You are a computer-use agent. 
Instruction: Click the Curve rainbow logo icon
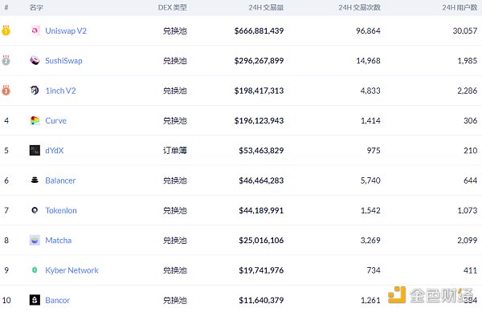(35, 120)
